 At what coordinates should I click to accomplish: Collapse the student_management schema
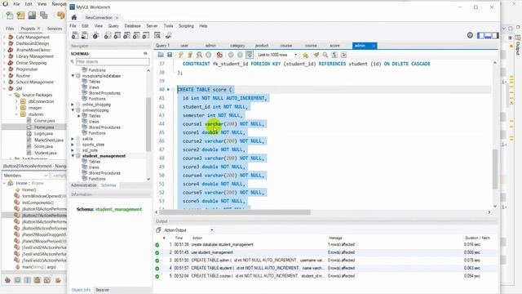click(73, 156)
